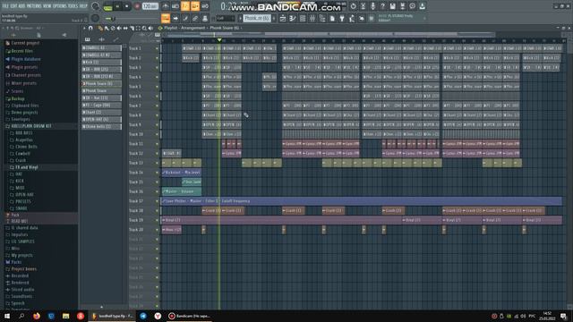Image resolution: width=573 pixels, height=322 pixels.
Task: Open Current project in browser
Action: [x=25, y=43]
